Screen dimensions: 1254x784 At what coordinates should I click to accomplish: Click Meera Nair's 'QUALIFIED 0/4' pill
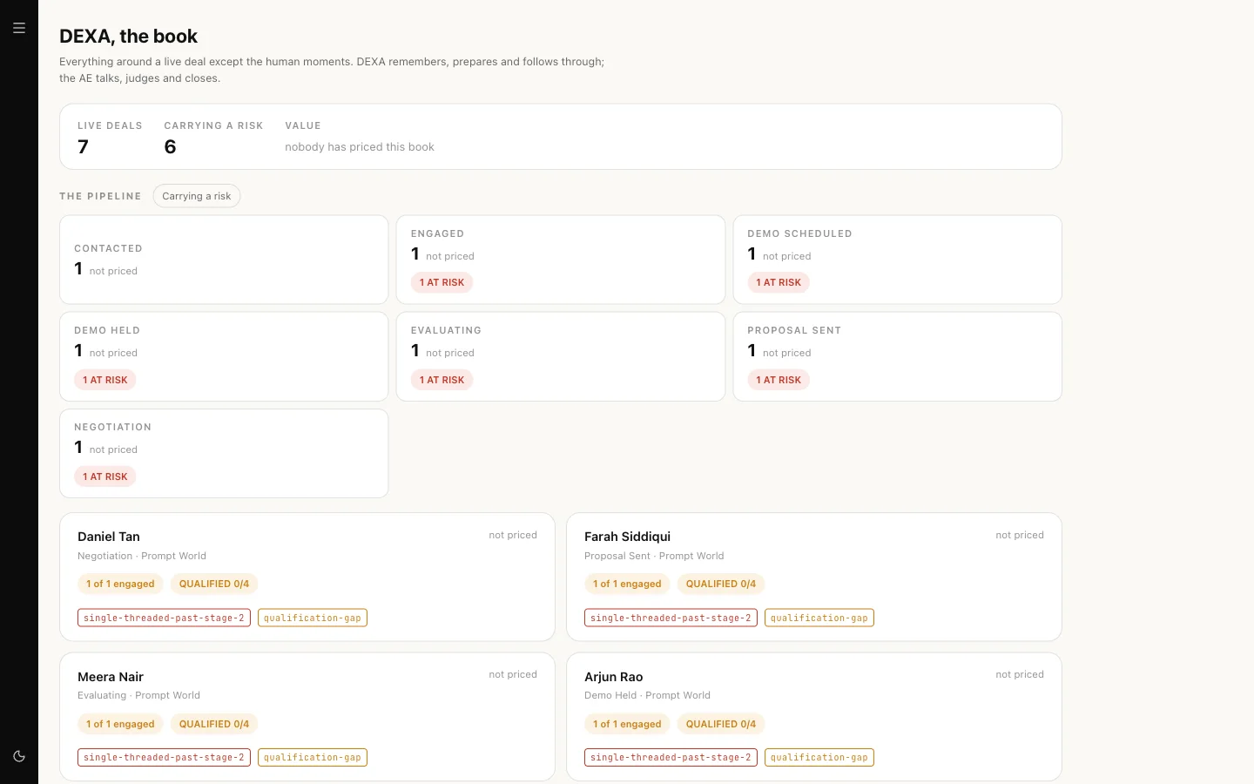[x=214, y=724]
